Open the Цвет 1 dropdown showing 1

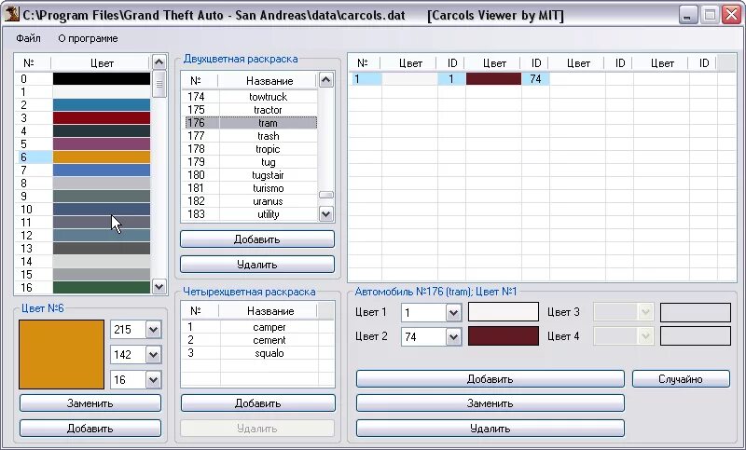(x=453, y=313)
